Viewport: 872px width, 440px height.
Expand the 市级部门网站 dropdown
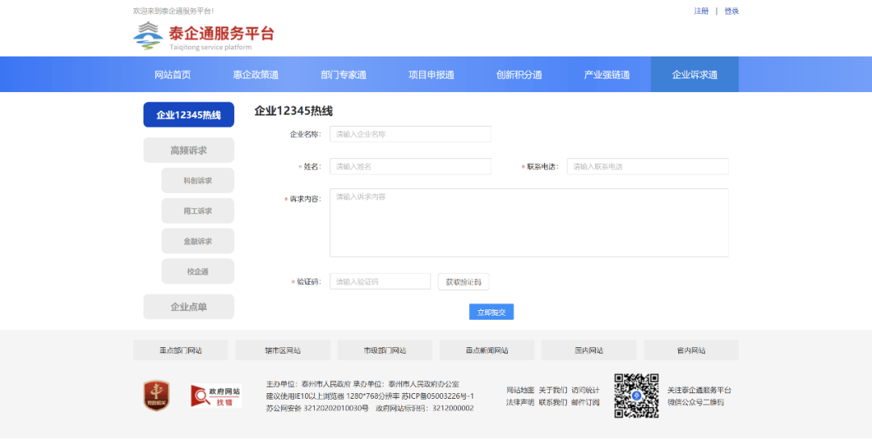[x=385, y=350]
